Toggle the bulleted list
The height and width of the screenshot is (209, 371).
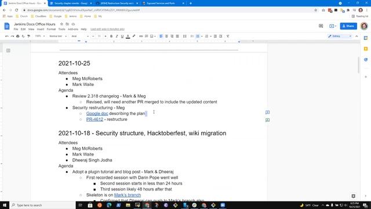click(198, 36)
